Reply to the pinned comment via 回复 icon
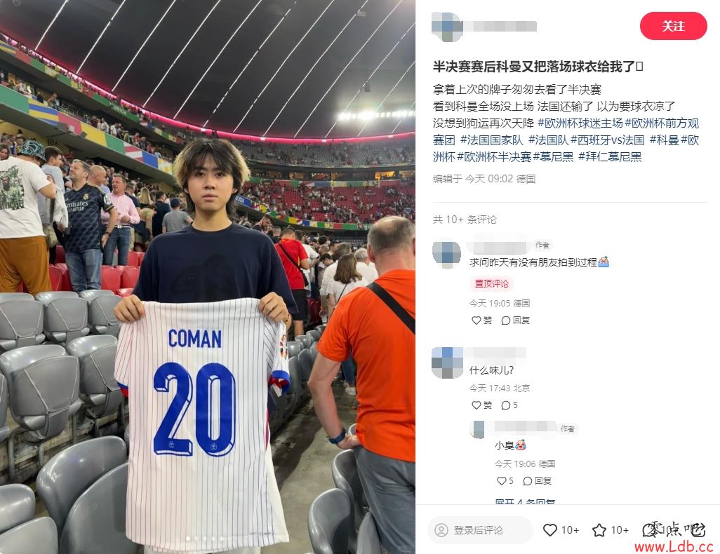 516,320
